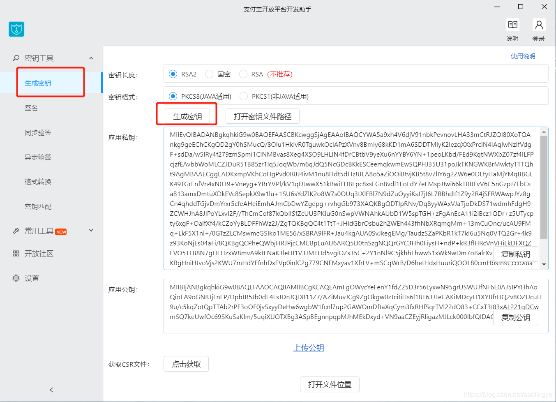Click the 上传公钥 link
The height and width of the screenshot is (402, 556).
point(309,347)
